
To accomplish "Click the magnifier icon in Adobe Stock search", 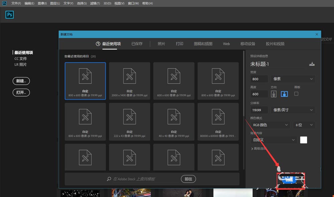I will tap(109, 179).
